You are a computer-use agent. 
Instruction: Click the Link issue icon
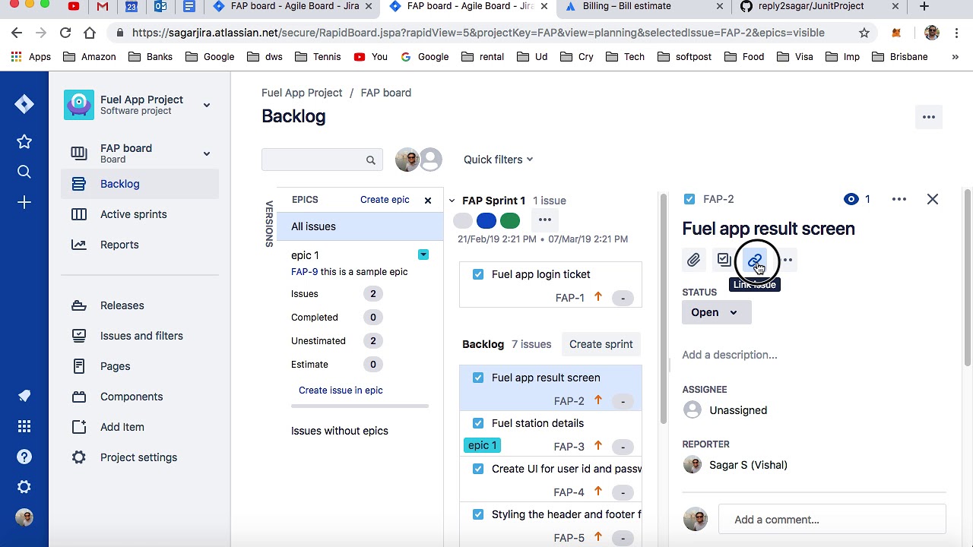pyautogui.click(x=754, y=261)
